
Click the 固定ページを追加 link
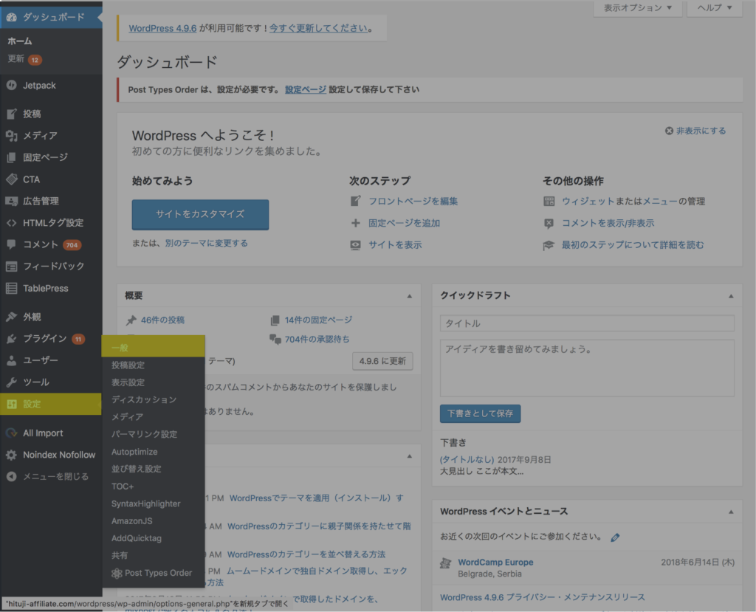click(x=404, y=223)
